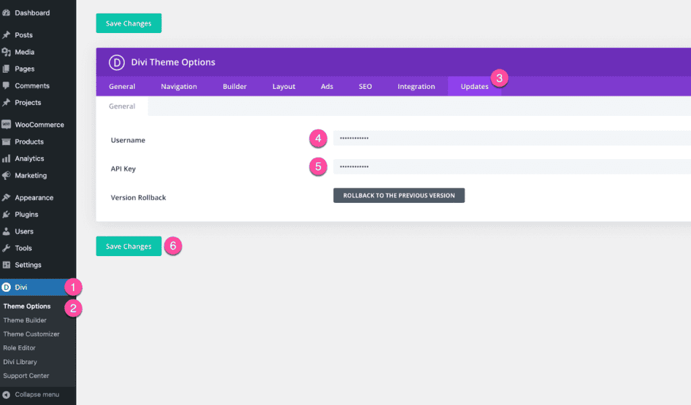Open Theme Customizer submenu link
Viewport: 691px width, 405px height.
31,334
